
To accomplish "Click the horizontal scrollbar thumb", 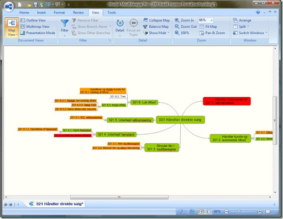I will (119, 197).
